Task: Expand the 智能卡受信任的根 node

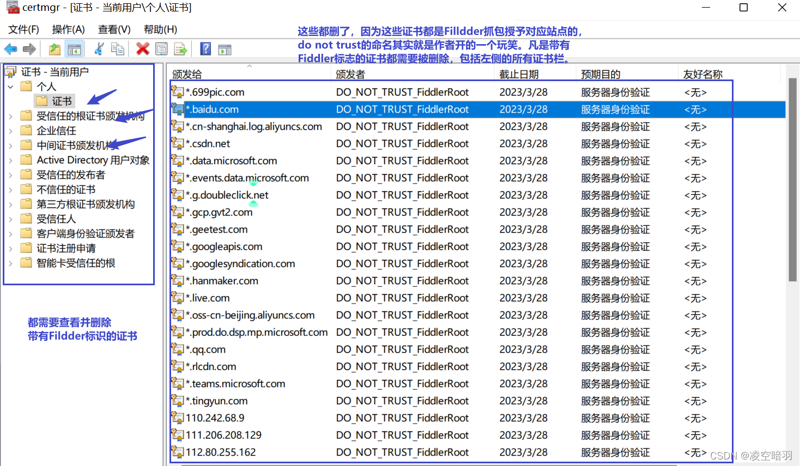Action: click(x=10, y=262)
